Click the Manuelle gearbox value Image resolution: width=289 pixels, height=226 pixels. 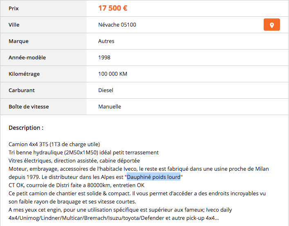[110, 106]
